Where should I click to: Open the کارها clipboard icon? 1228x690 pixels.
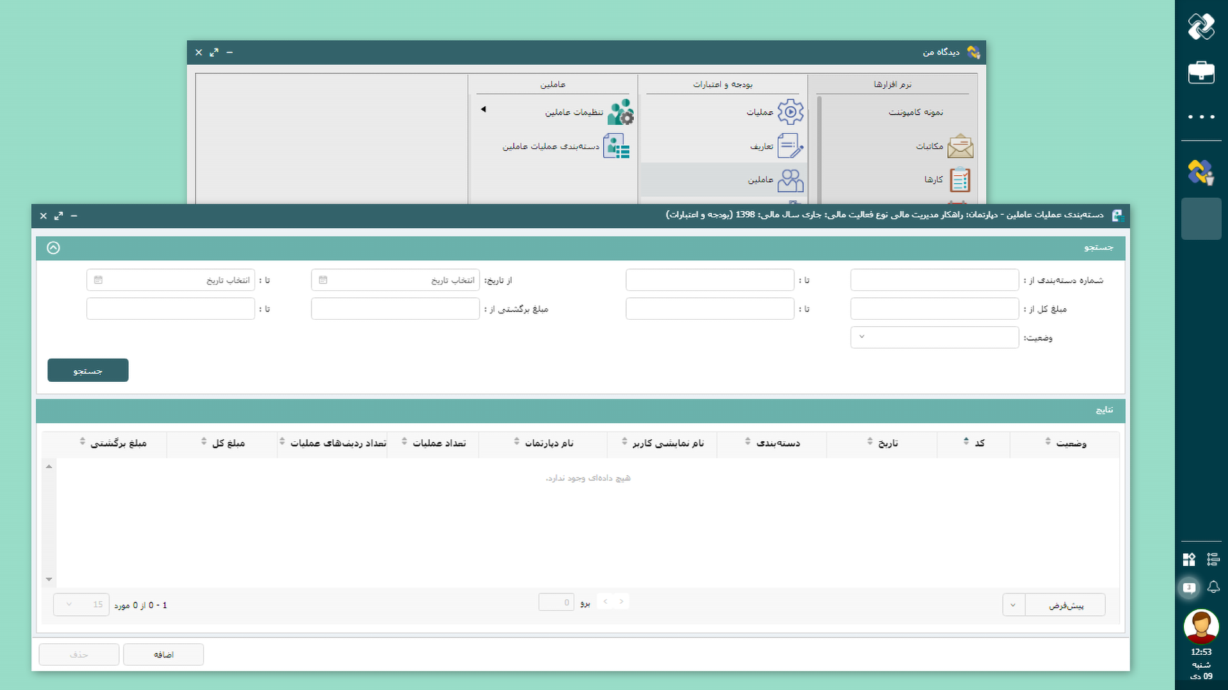tap(959, 180)
